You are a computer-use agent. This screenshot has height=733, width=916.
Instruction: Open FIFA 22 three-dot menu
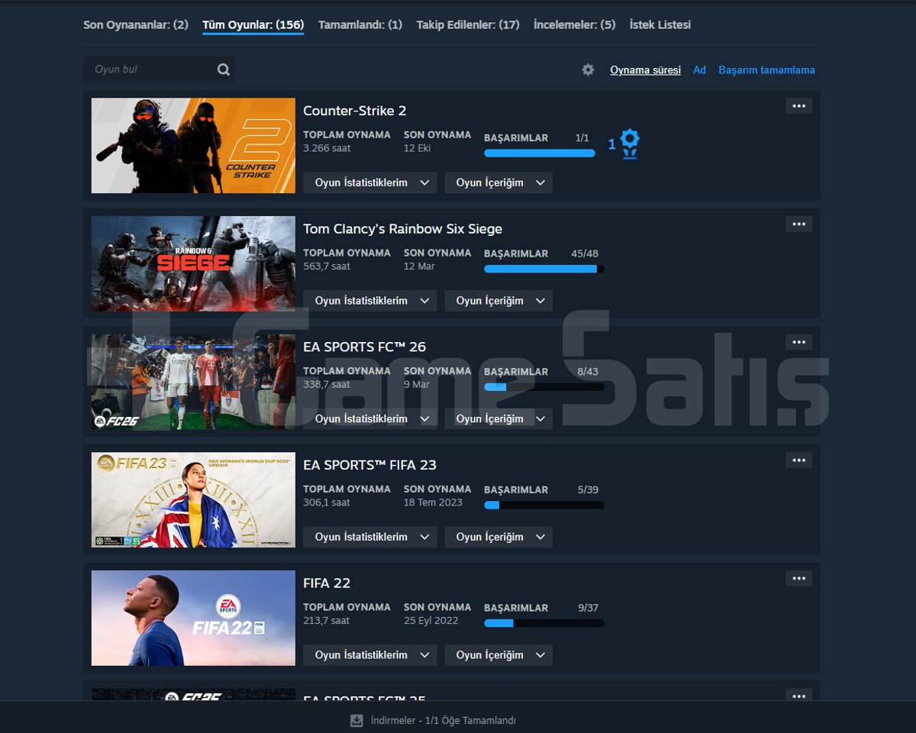(x=798, y=578)
